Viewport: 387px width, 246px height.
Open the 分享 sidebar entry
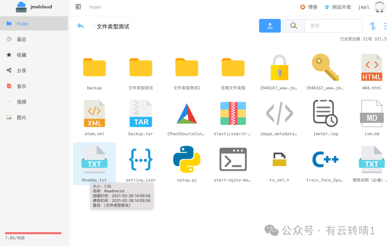21,70
